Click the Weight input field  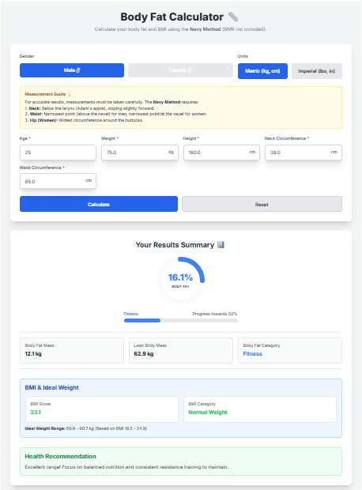(x=140, y=153)
